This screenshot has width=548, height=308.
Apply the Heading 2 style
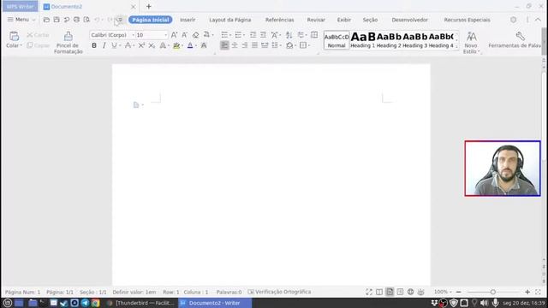[389, 40]
